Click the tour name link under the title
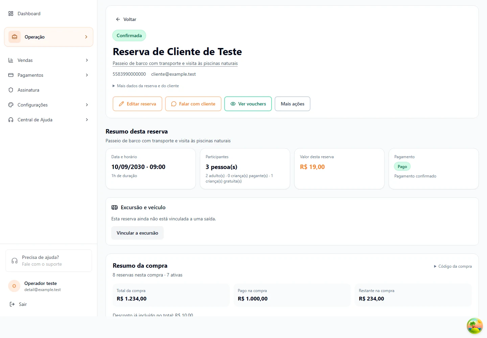 [175, 63]
